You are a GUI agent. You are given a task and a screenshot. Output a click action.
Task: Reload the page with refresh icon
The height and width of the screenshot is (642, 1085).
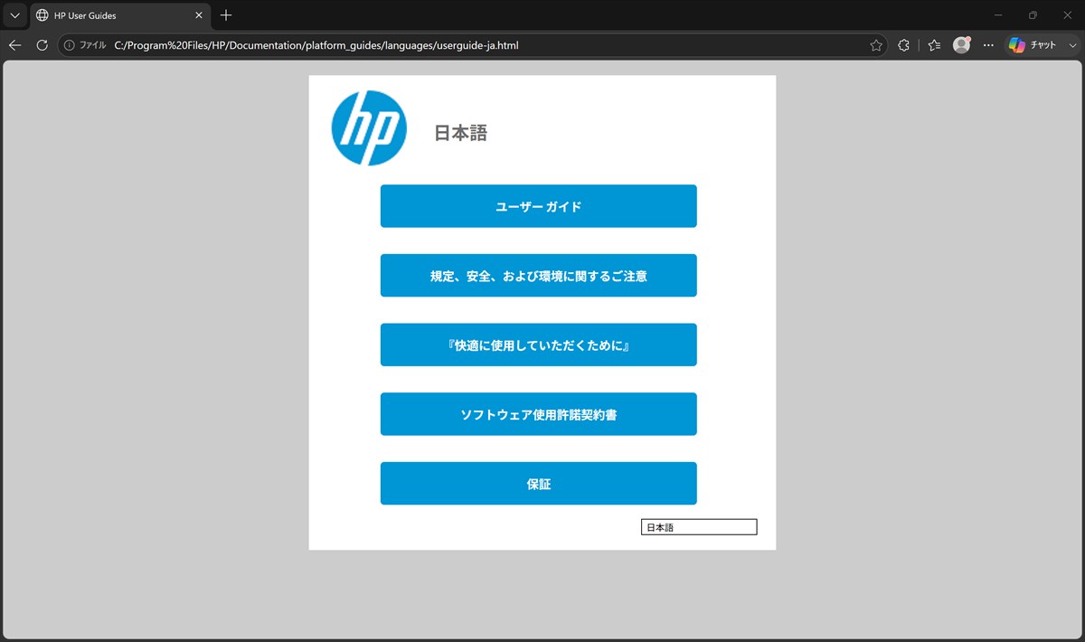point(42,45)
